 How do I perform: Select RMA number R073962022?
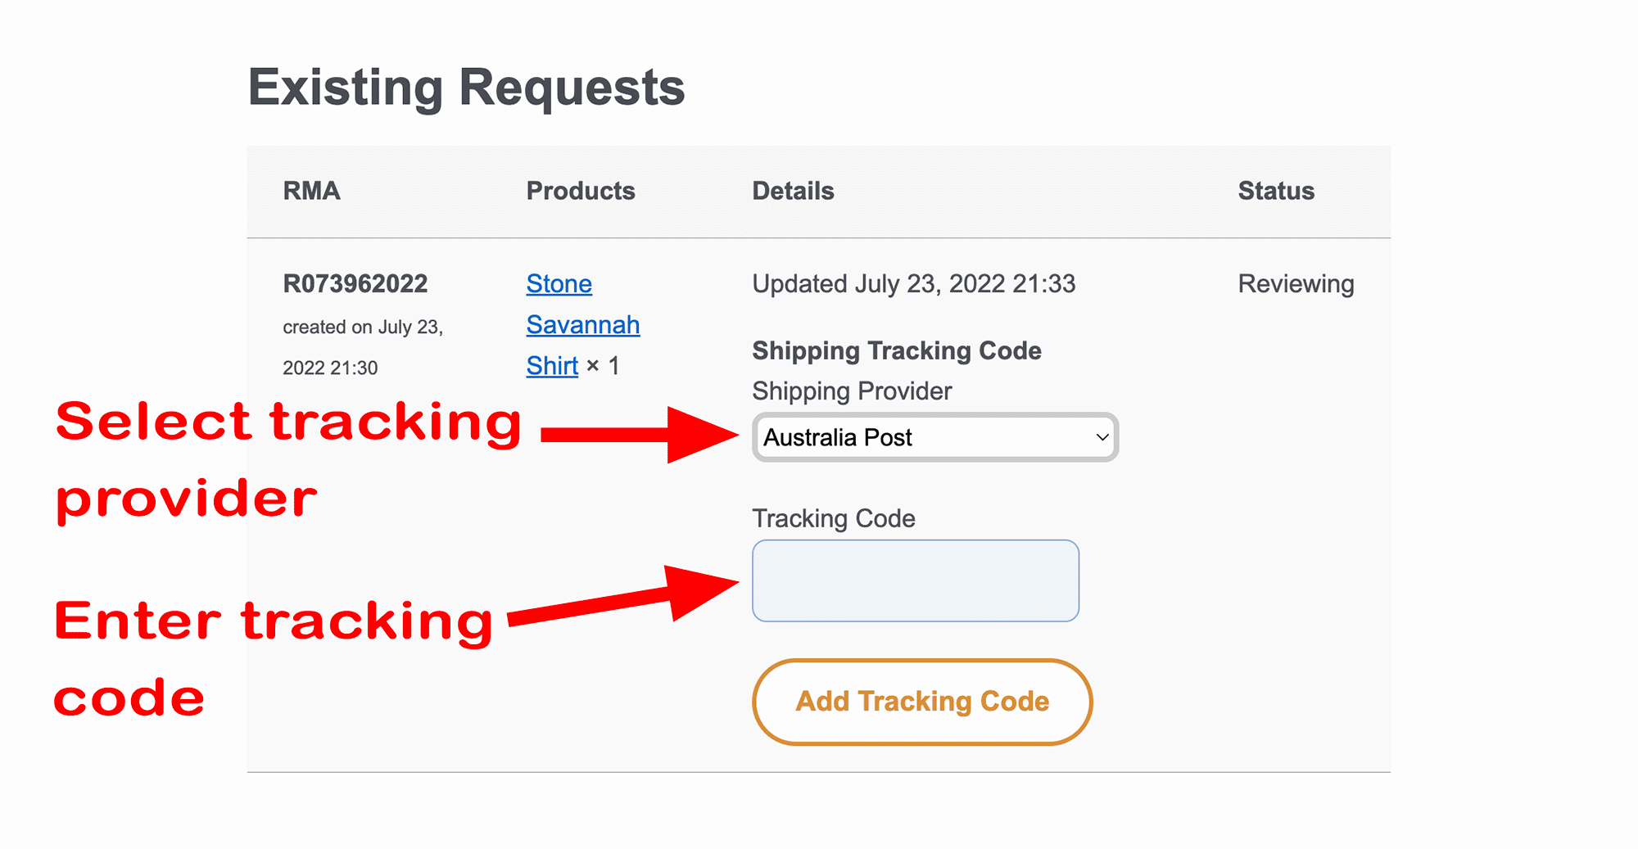click(355, 283)
